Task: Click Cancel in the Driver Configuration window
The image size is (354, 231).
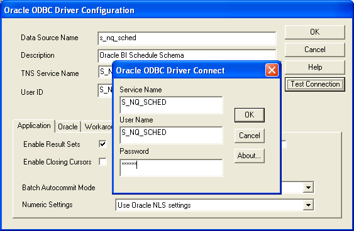Action: coord(315,50)
